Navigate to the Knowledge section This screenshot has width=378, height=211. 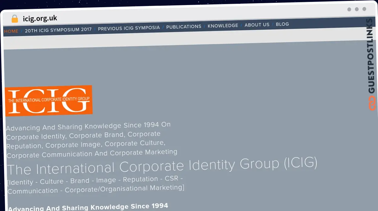coord(223,26)
